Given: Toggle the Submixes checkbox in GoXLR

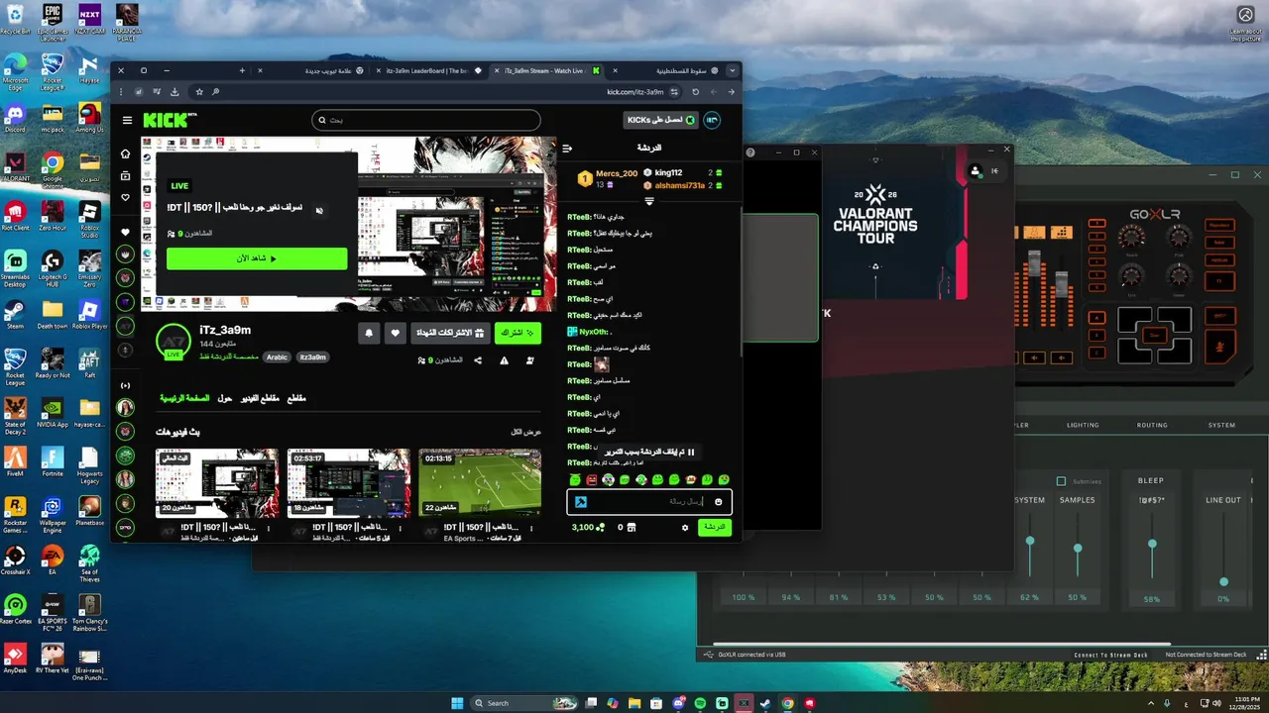Looking at the screenshot, I should point(1061,481).
